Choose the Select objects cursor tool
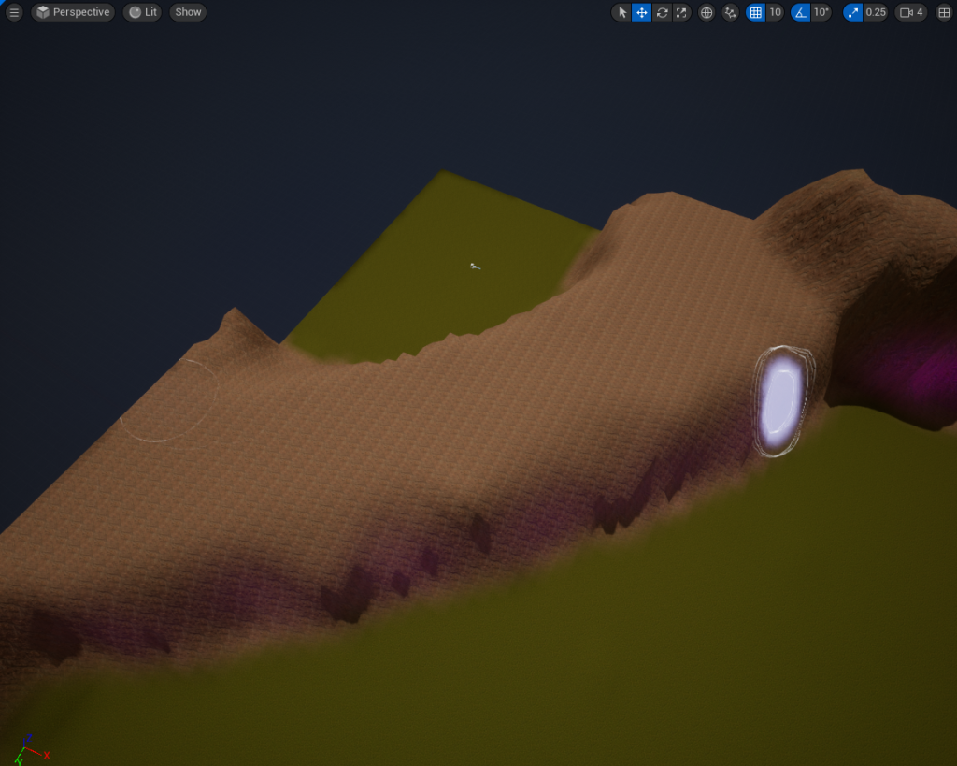Image resolution: width=957 pixels, height=766 pixels. (x=622, y=12)
